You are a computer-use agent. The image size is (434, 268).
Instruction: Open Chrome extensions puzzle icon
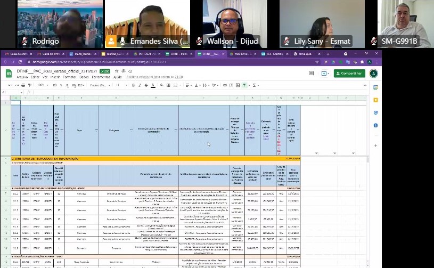(x=362, y=62)
